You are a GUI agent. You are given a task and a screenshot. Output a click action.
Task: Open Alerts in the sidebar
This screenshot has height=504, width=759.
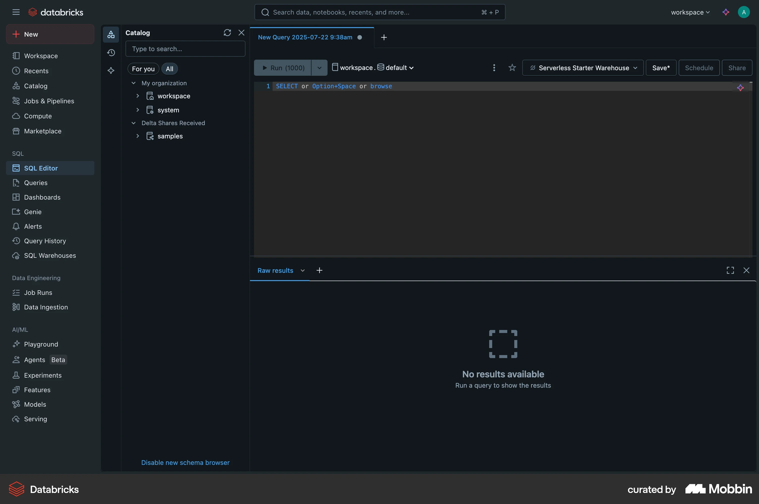50,226
